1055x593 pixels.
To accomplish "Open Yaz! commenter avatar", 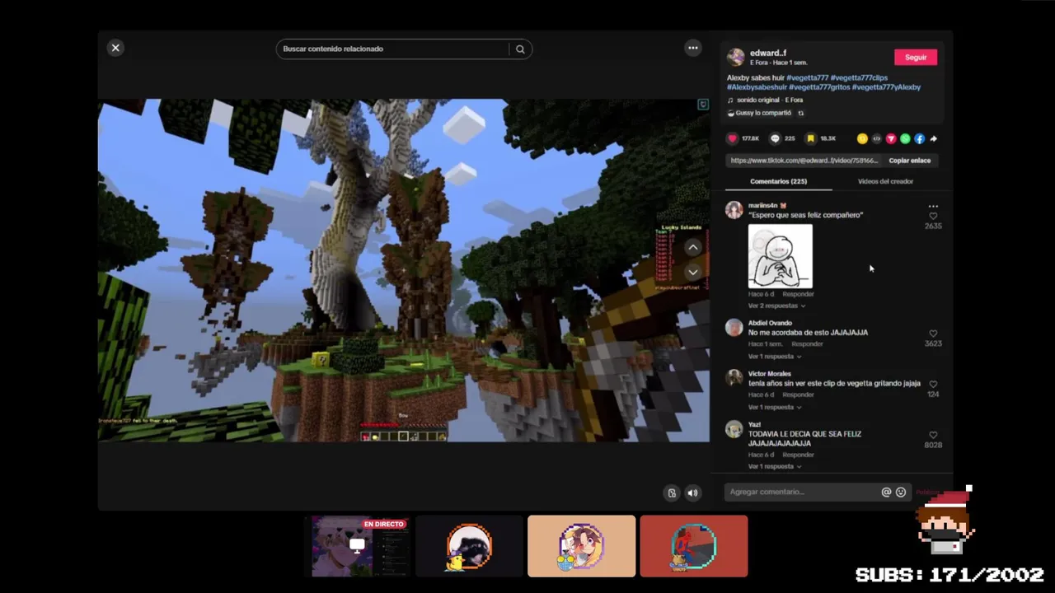I will click(734, 429).
